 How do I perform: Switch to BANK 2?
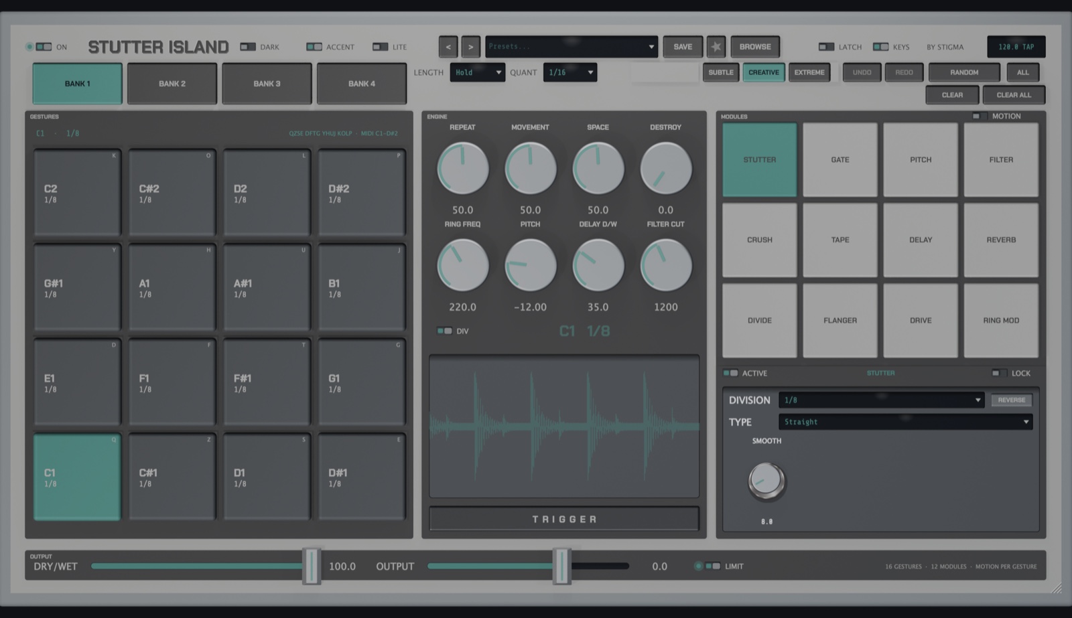pos(172,84)
